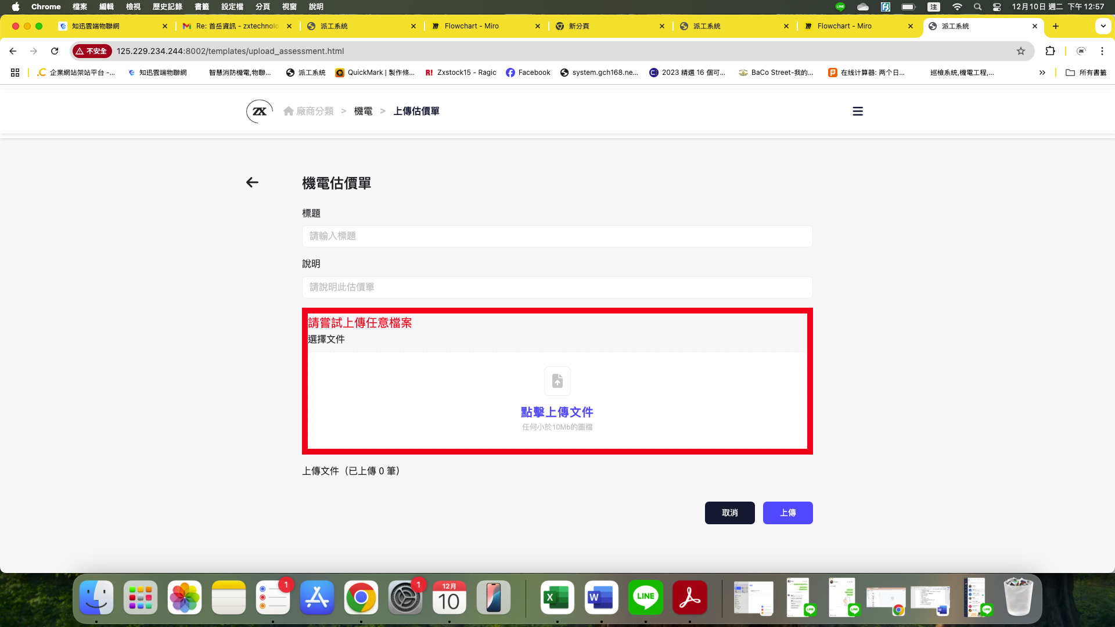
Task: Open Chrome three-dot menu
Action: [x=1102, y=51]
